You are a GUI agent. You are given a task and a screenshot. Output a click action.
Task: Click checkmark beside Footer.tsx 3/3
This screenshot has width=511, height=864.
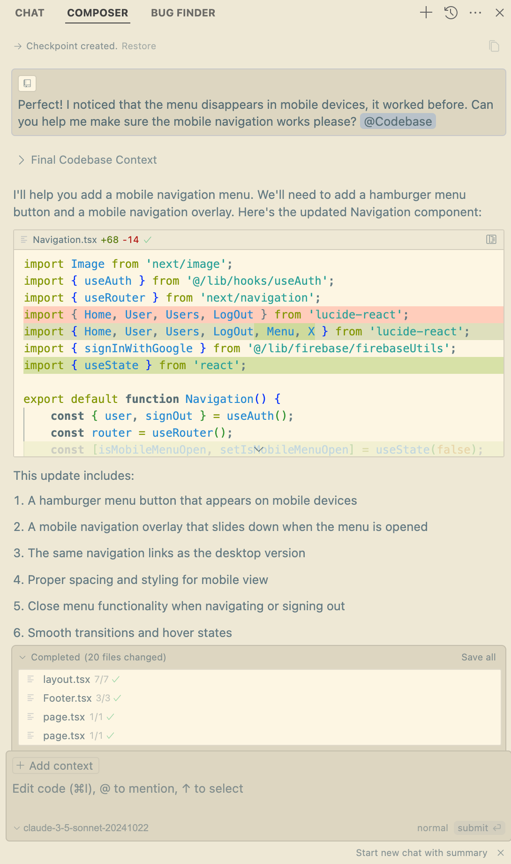(x=118, y=698)
